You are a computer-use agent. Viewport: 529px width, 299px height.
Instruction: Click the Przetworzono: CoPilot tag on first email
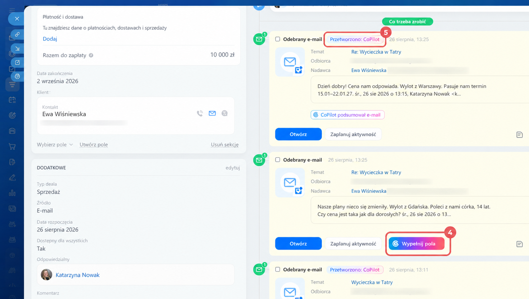(x=354, y=39)
